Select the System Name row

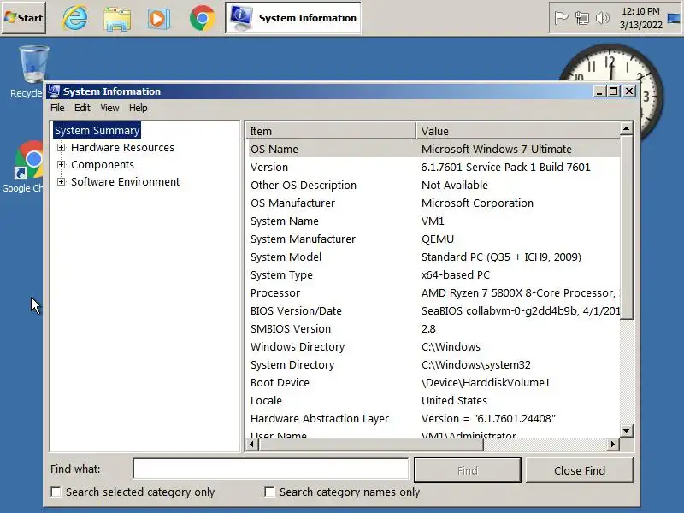pyautogui.click(x=433, y=221)
